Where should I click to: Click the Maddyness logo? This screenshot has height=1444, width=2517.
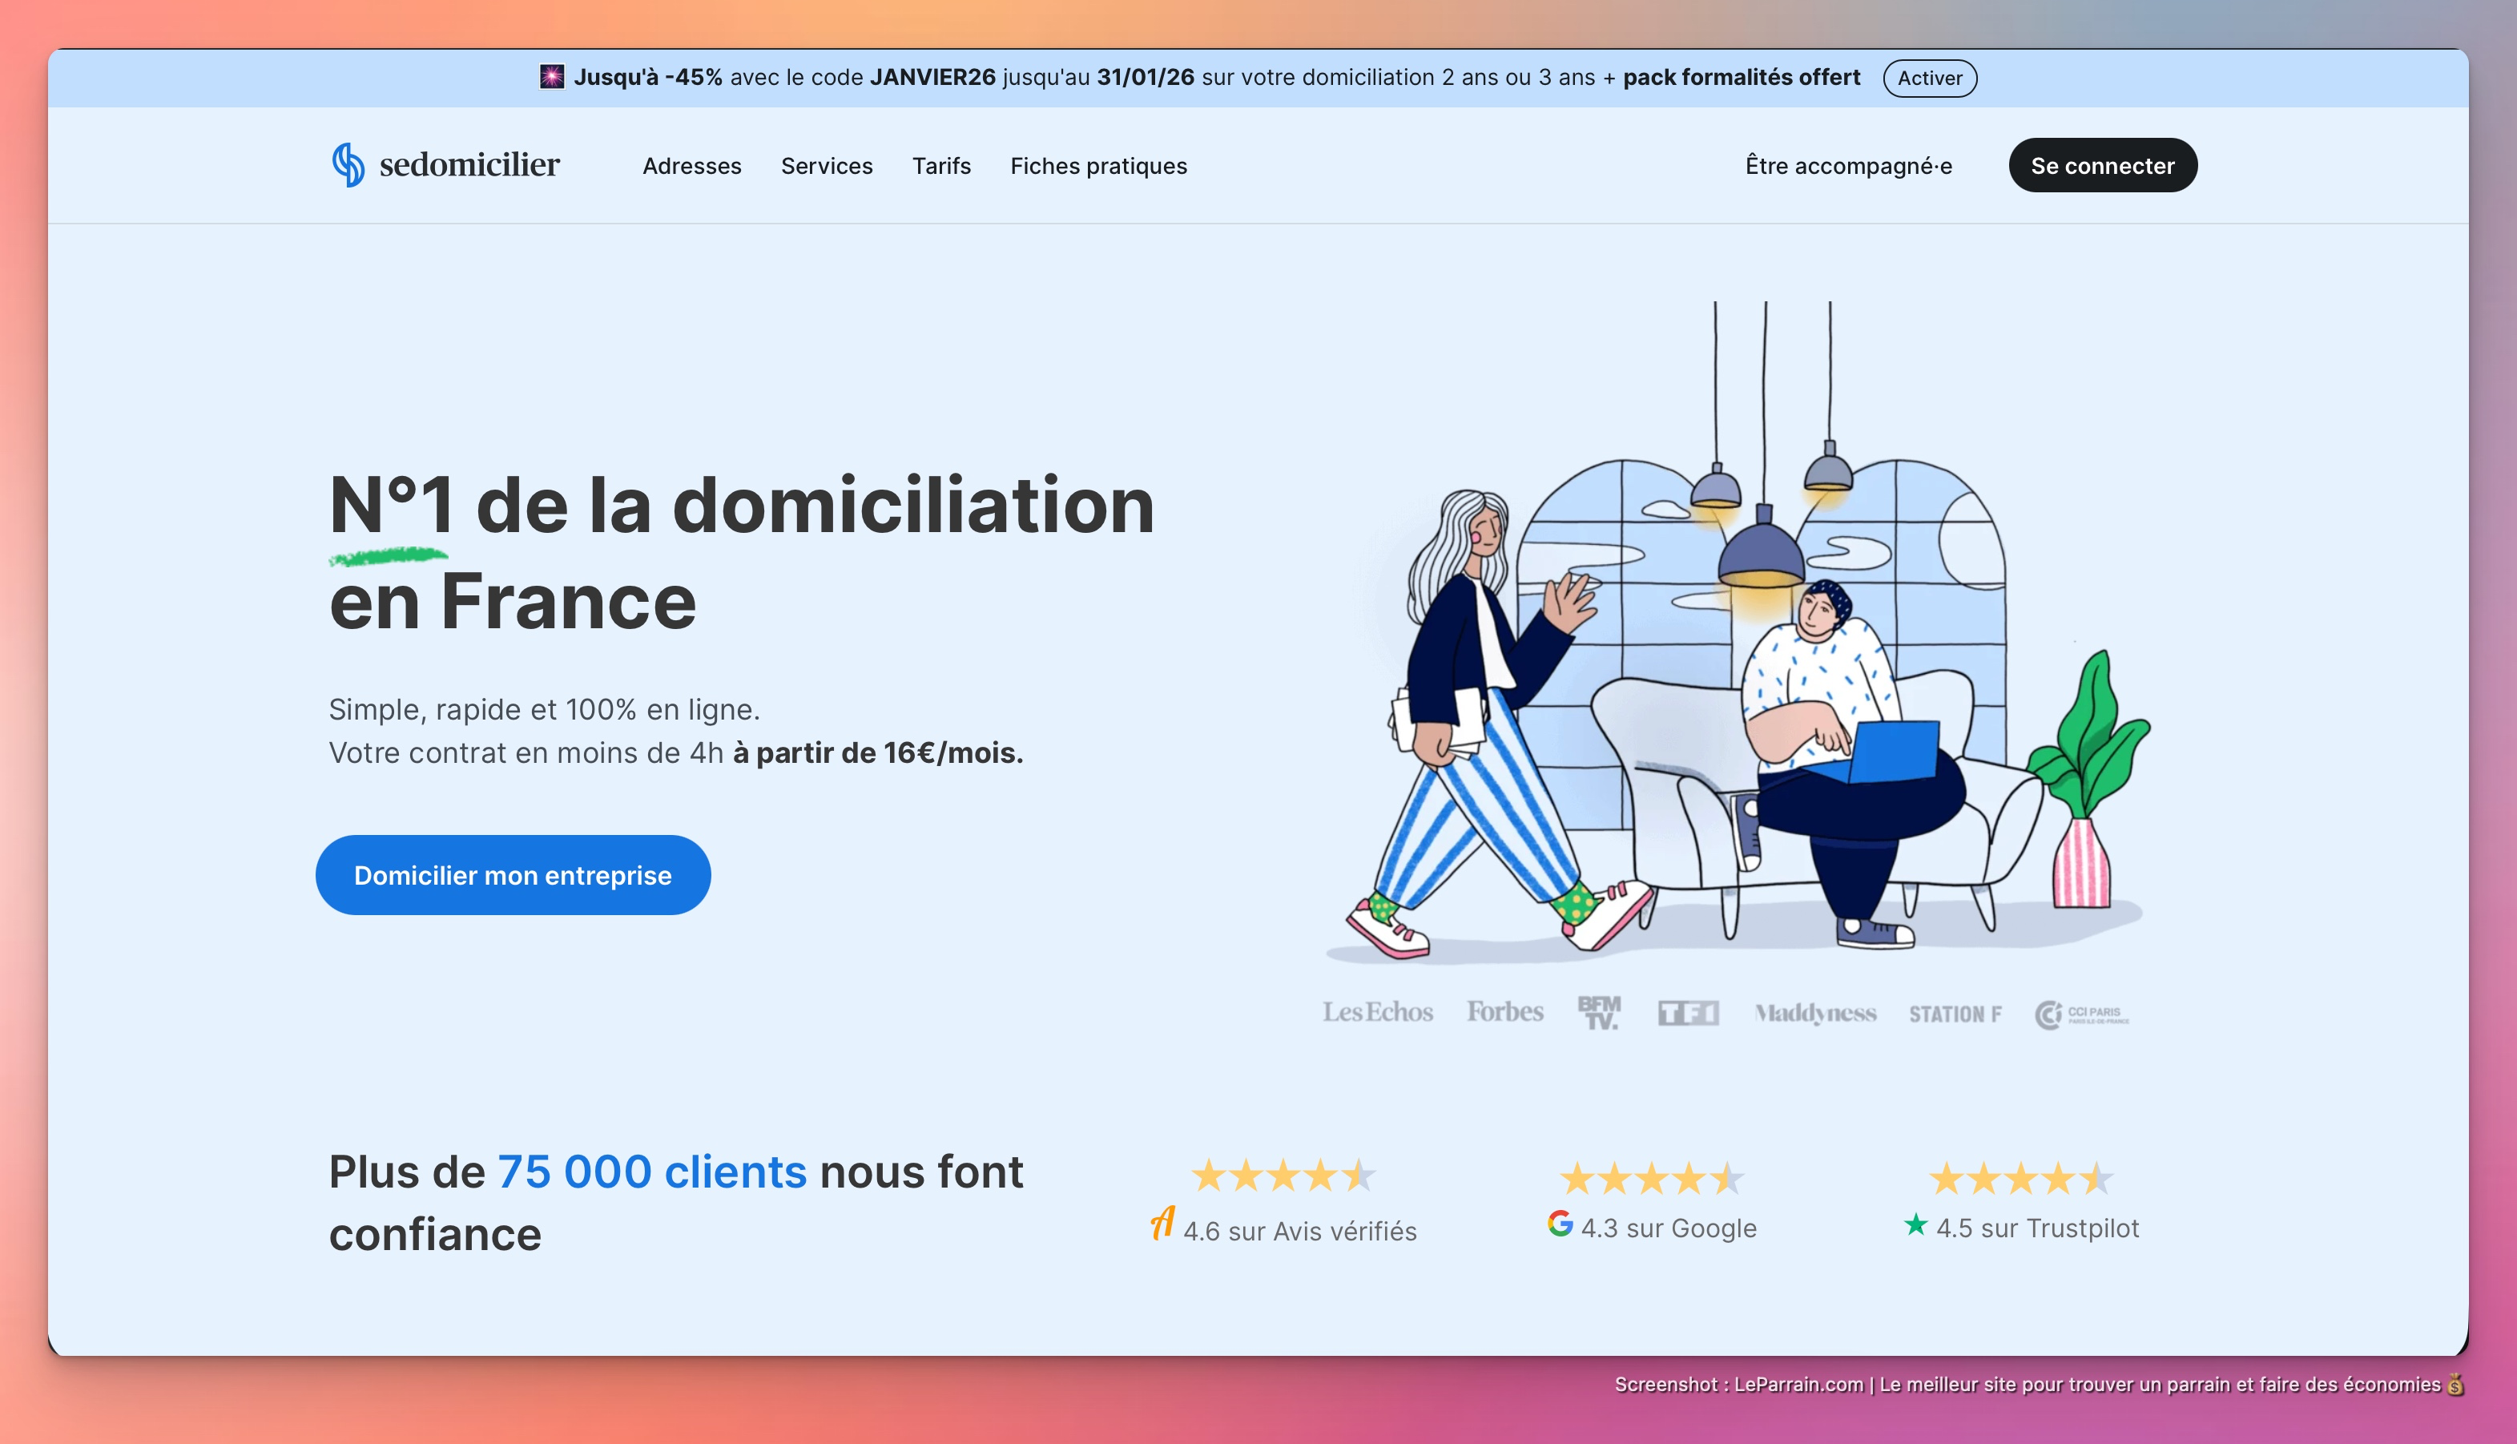1814,1014
